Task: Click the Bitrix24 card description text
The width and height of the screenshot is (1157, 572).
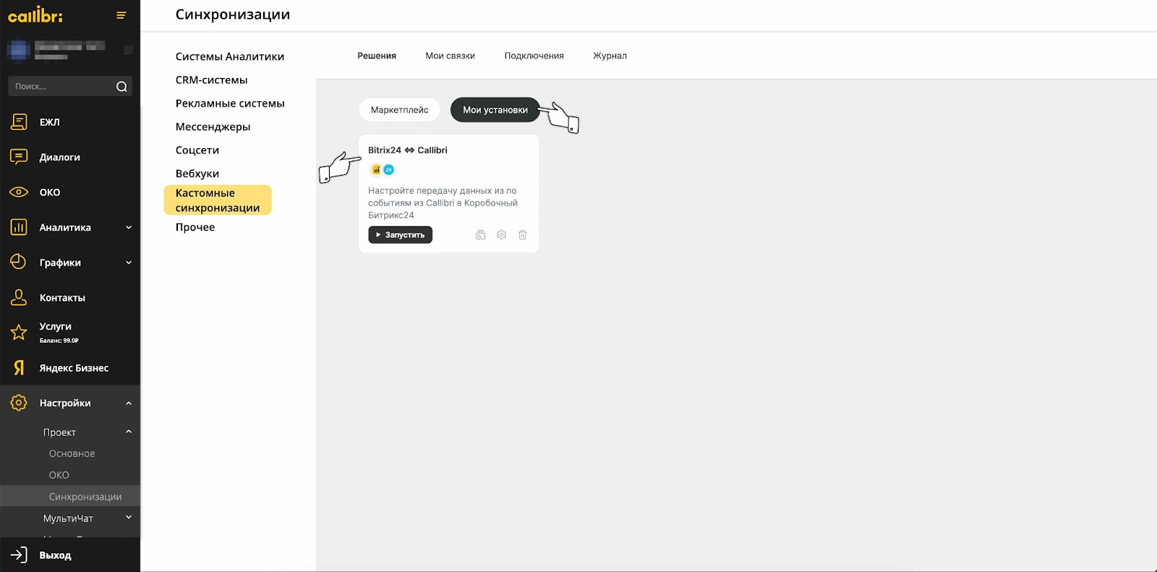Action: point(443,203)
